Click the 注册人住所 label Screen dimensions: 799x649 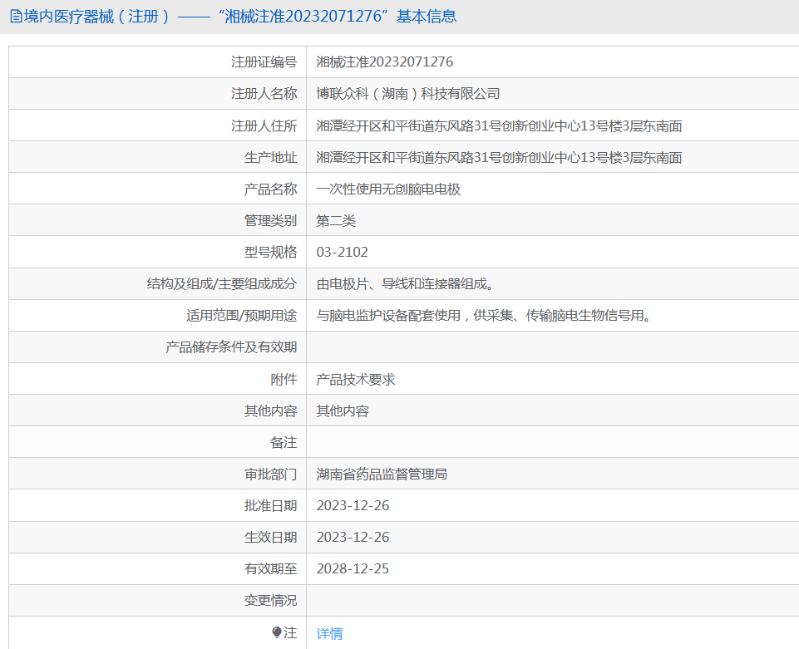click(264, 125)
